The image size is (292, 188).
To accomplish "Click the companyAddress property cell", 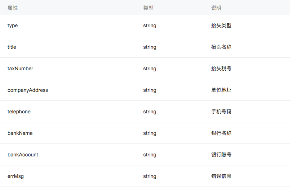I will [x=28, y=90].
